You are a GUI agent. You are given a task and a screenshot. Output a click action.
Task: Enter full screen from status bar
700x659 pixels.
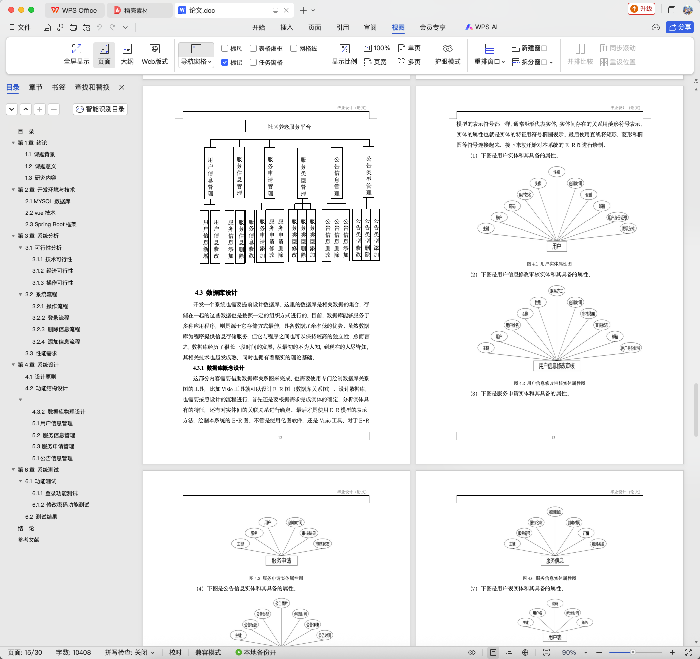point(689,652)
